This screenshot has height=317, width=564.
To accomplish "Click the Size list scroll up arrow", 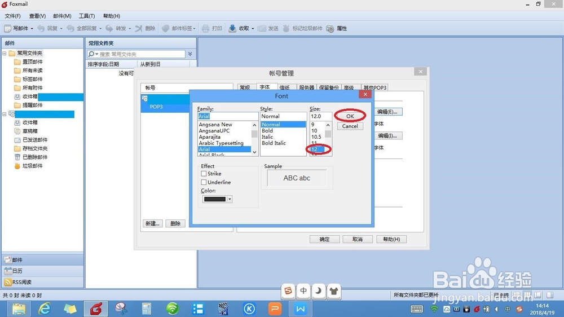I will point(328,125).
